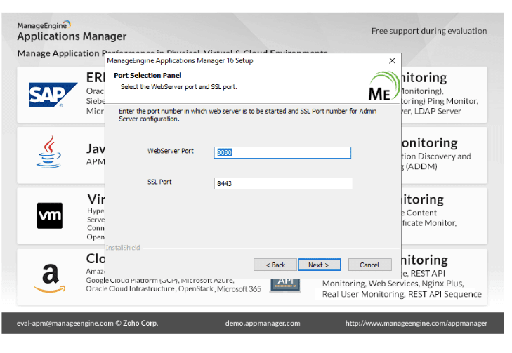Cancel the setup wizard
This screenshot has height=353, width=512.
[369, 265]
